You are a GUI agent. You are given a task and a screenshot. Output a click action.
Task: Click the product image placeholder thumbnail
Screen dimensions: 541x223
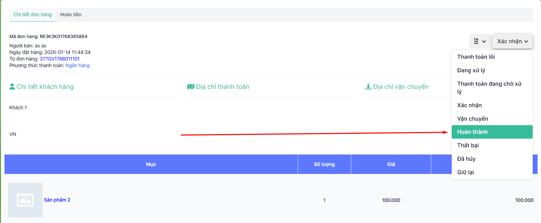[x=25, y=200]
